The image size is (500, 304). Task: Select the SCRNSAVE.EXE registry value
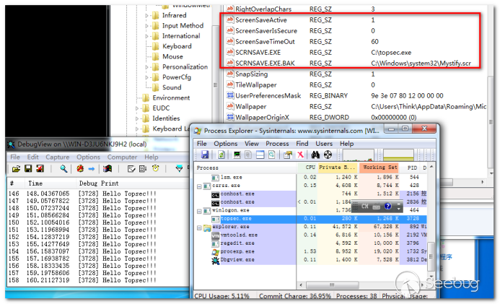click(x=254, y=53)
